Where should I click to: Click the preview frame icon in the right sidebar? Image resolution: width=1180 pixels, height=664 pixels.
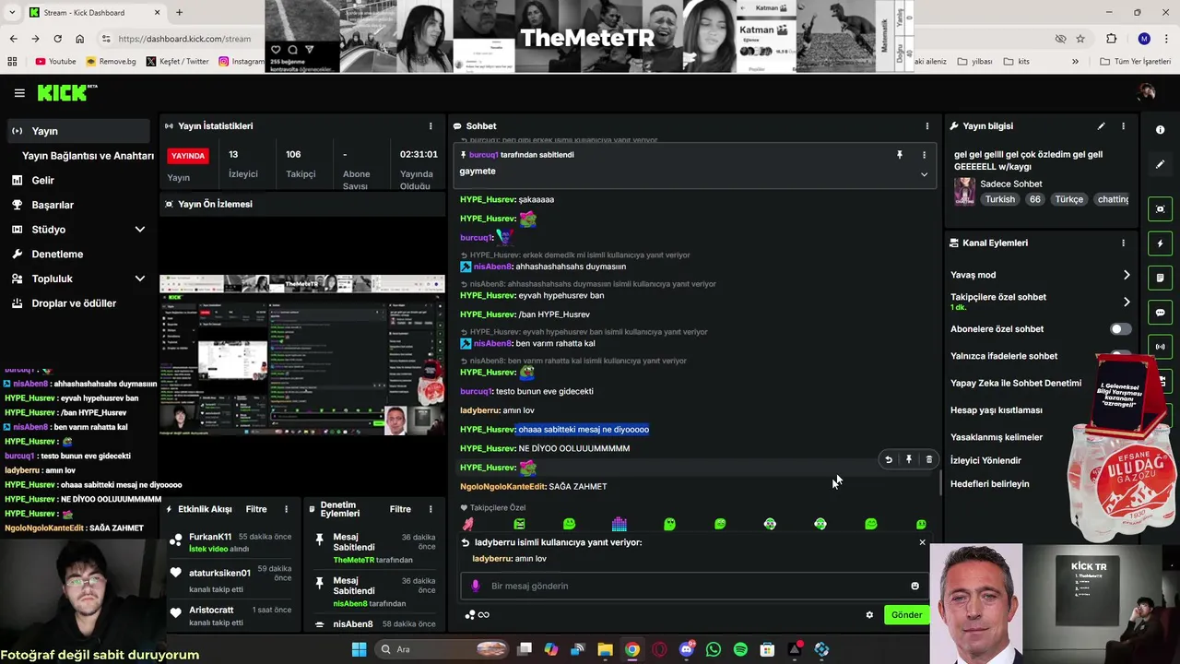click(x=1160, y=209)
